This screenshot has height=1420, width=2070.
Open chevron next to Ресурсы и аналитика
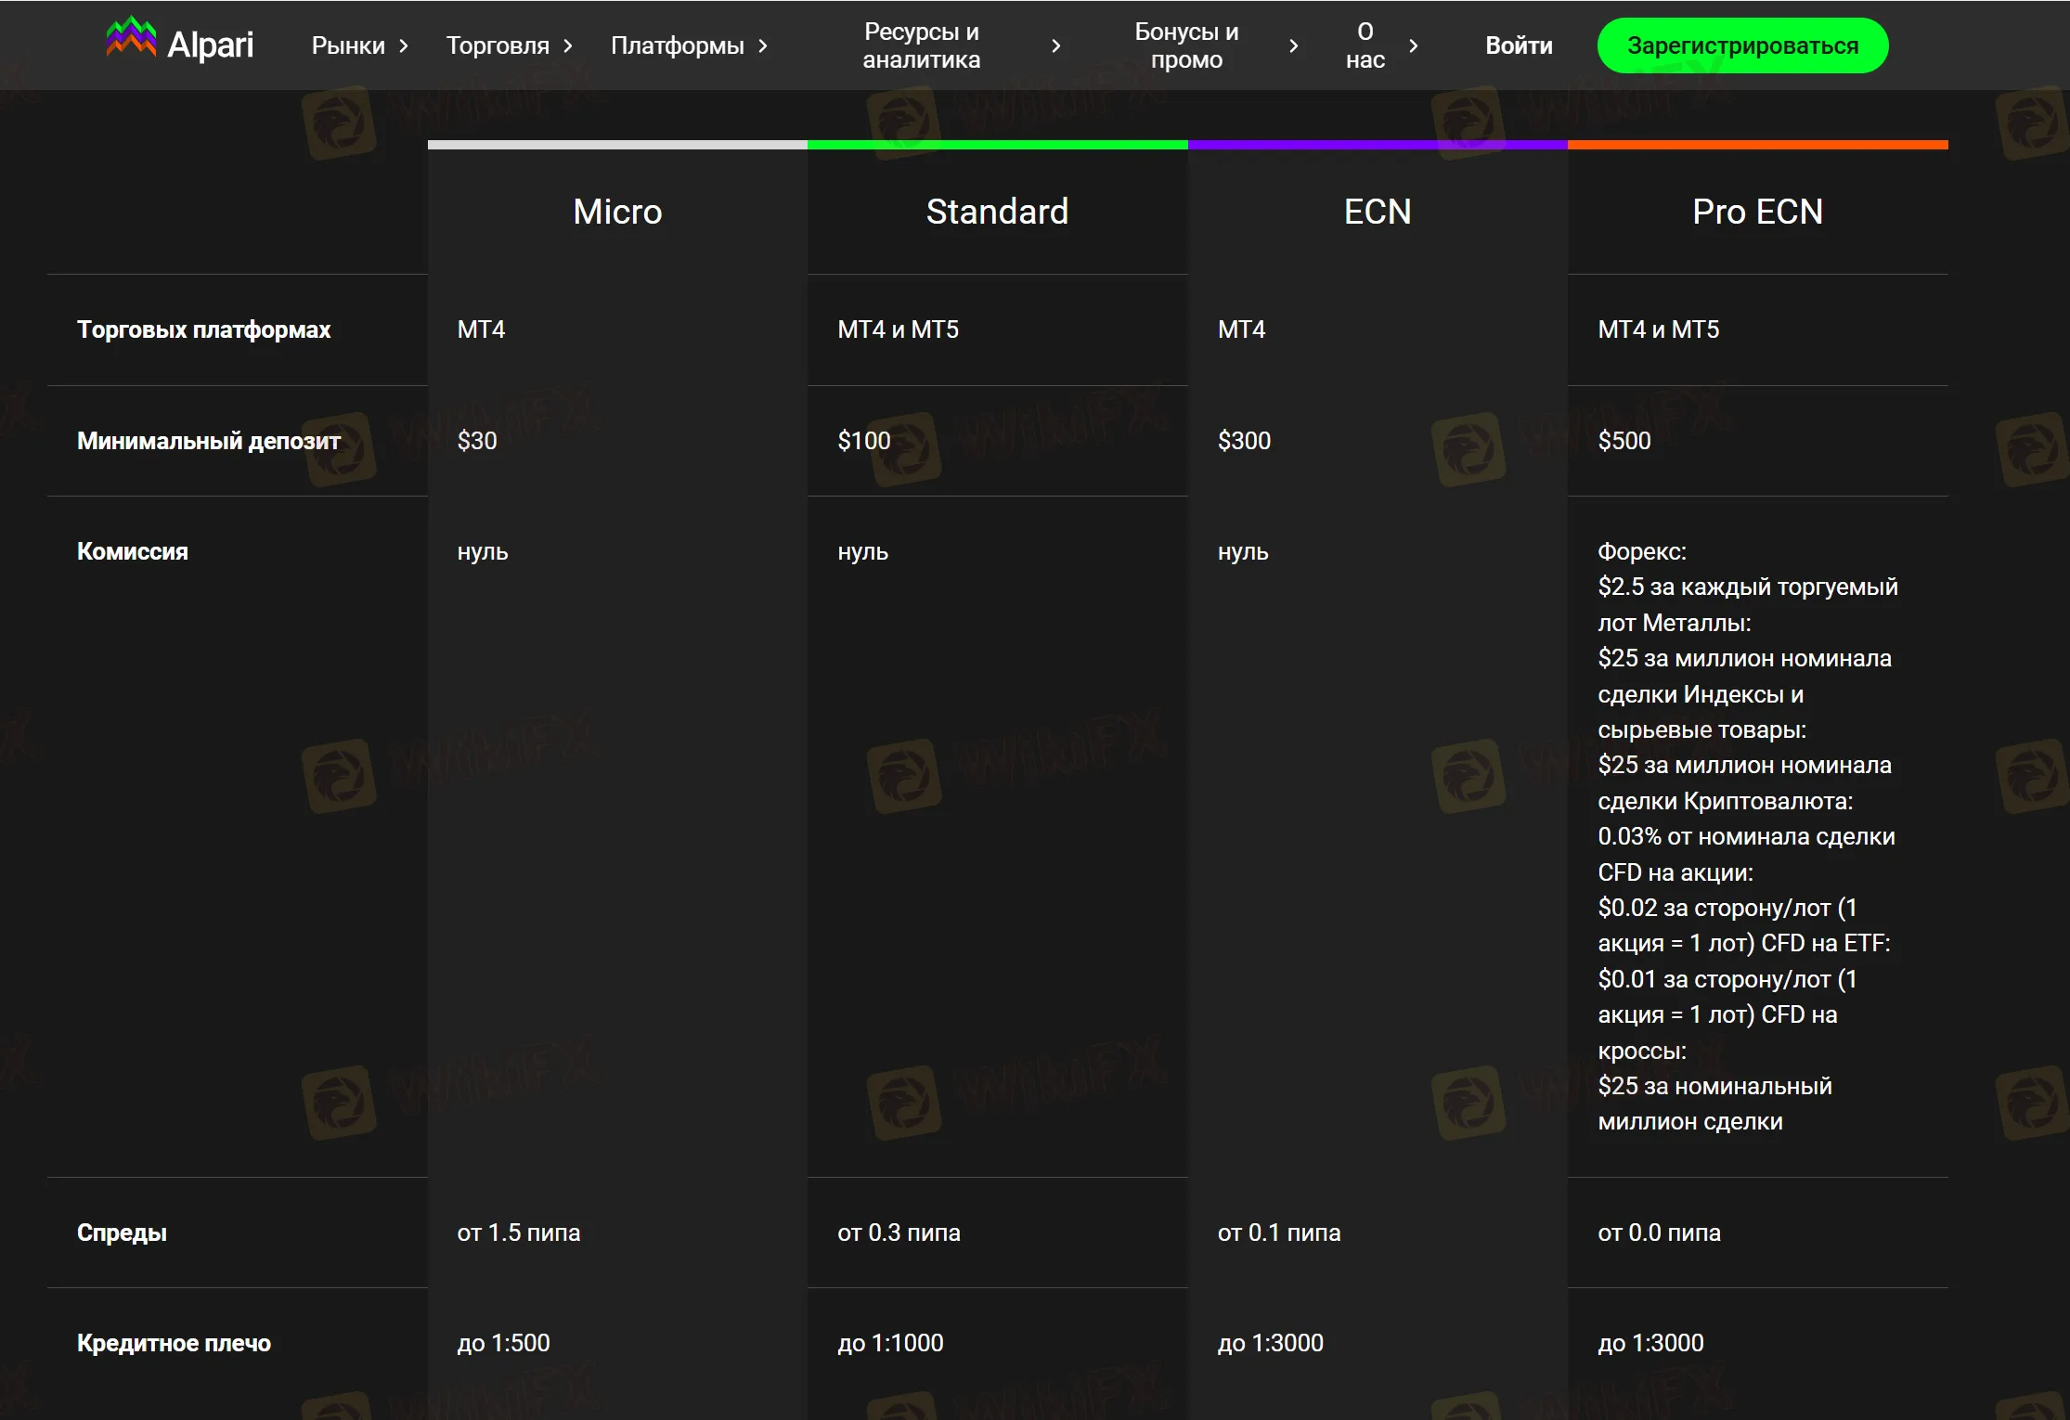click(1055, 45)
